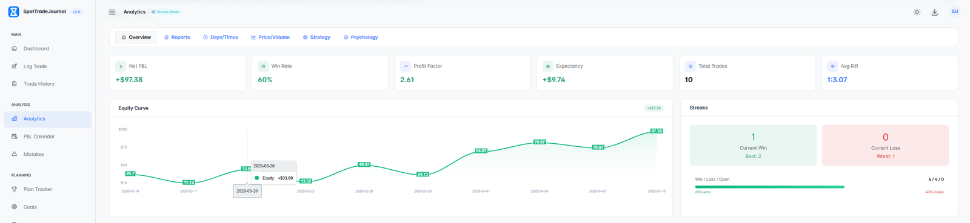Click the +$97.38 badge on Equity Curve
The image size is (970, 223).
coord(654,108)
